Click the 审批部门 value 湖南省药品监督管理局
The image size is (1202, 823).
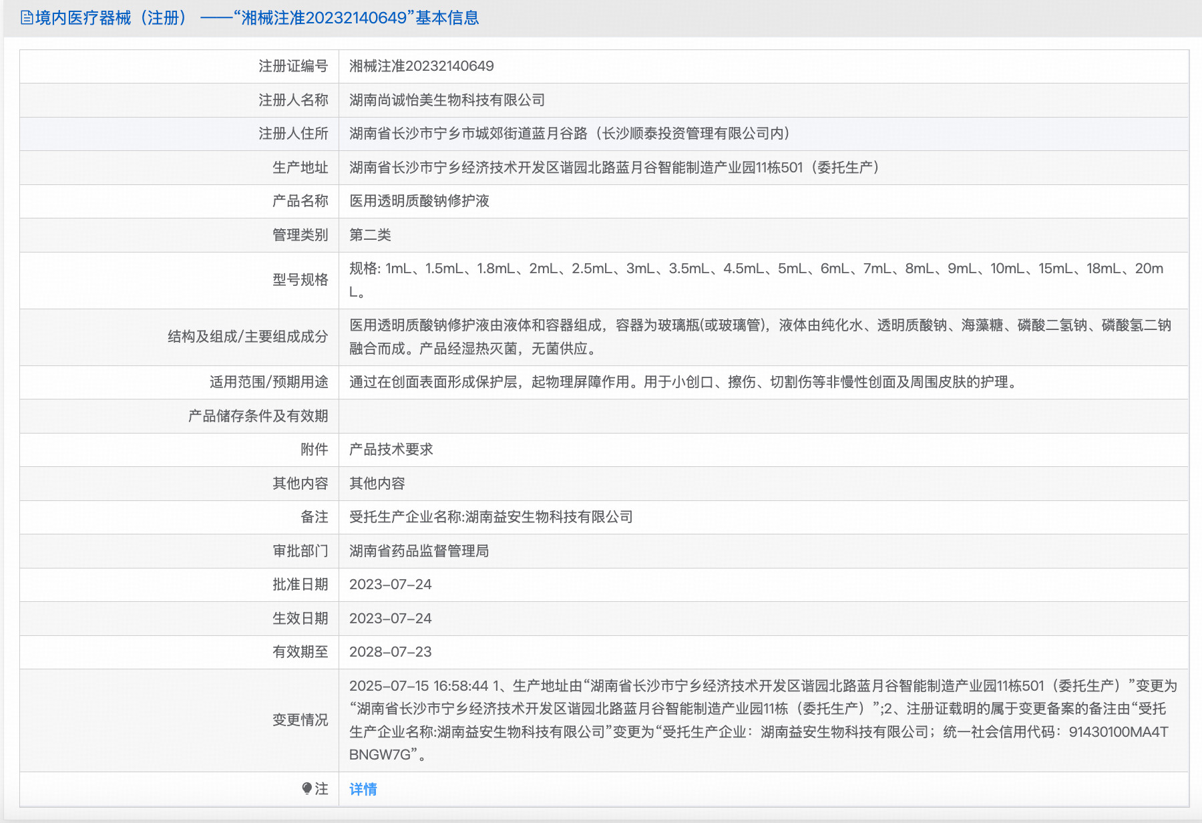[x=419, y=550]
